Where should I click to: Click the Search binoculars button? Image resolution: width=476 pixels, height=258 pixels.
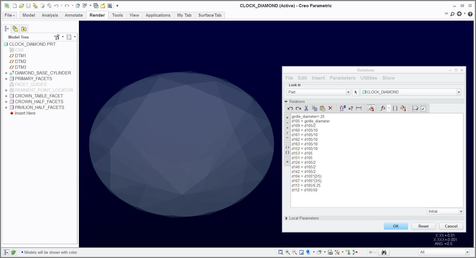(x=384, y=252)
